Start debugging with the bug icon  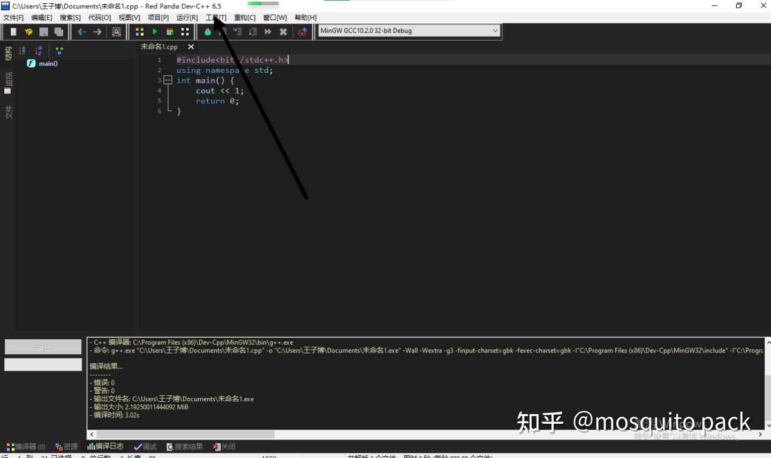(x=207, y=31)
